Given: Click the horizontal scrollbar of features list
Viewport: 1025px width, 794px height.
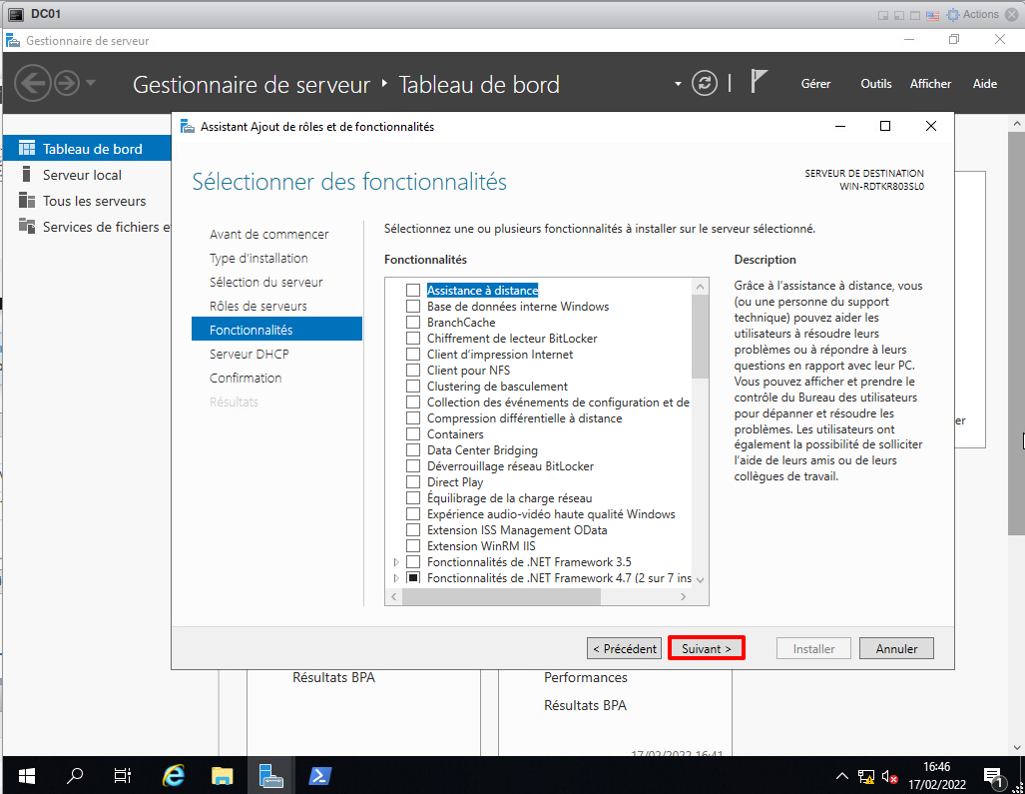Looking at the screenshot, I should point(499,596).
